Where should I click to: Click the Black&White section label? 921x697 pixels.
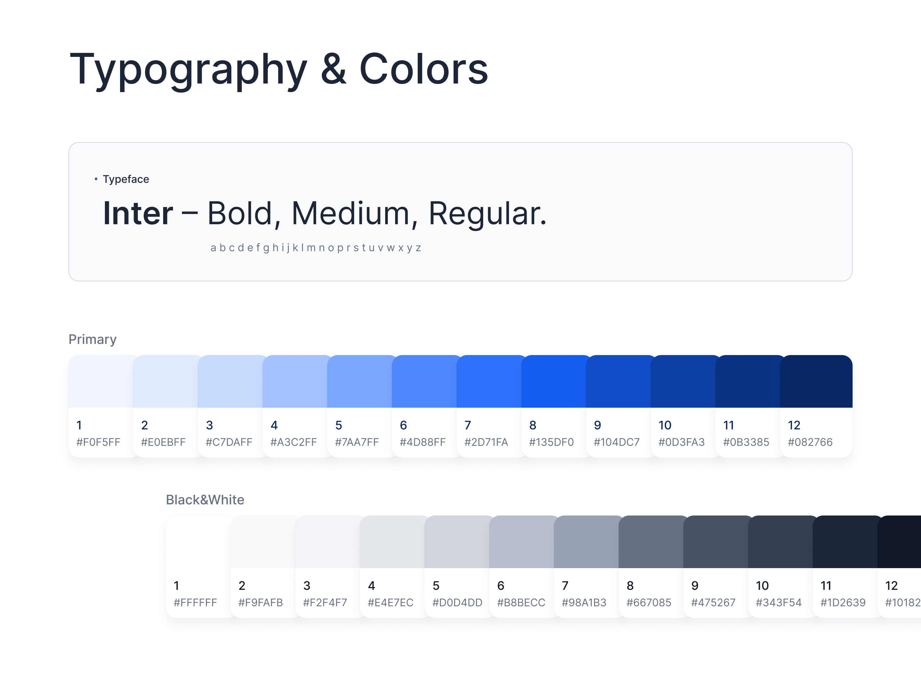pos(205,500)
